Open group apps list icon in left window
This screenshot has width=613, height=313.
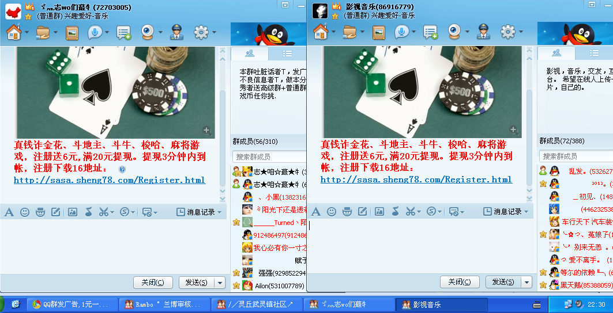(x=123, y=33)
